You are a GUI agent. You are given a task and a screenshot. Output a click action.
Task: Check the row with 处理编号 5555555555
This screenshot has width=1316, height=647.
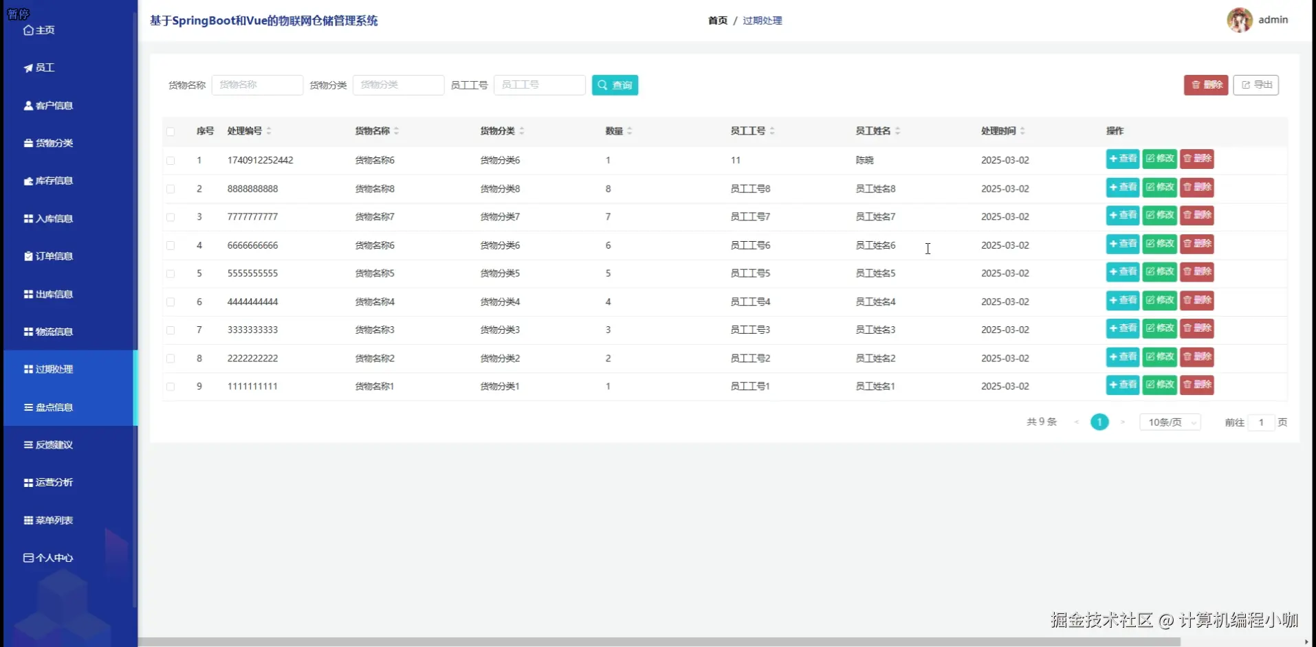click(x=171, y=274)
